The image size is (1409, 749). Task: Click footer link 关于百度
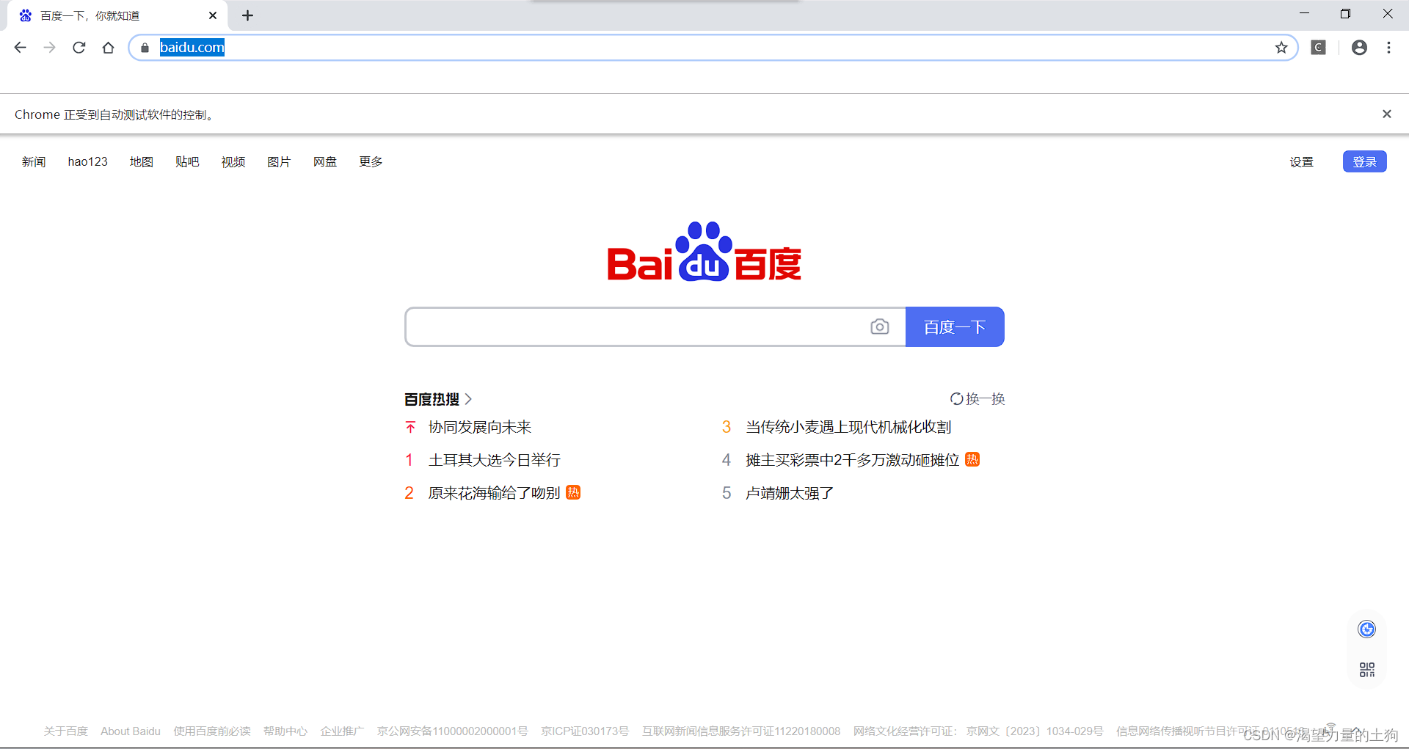pyautogui.click(x=65, y=731)
